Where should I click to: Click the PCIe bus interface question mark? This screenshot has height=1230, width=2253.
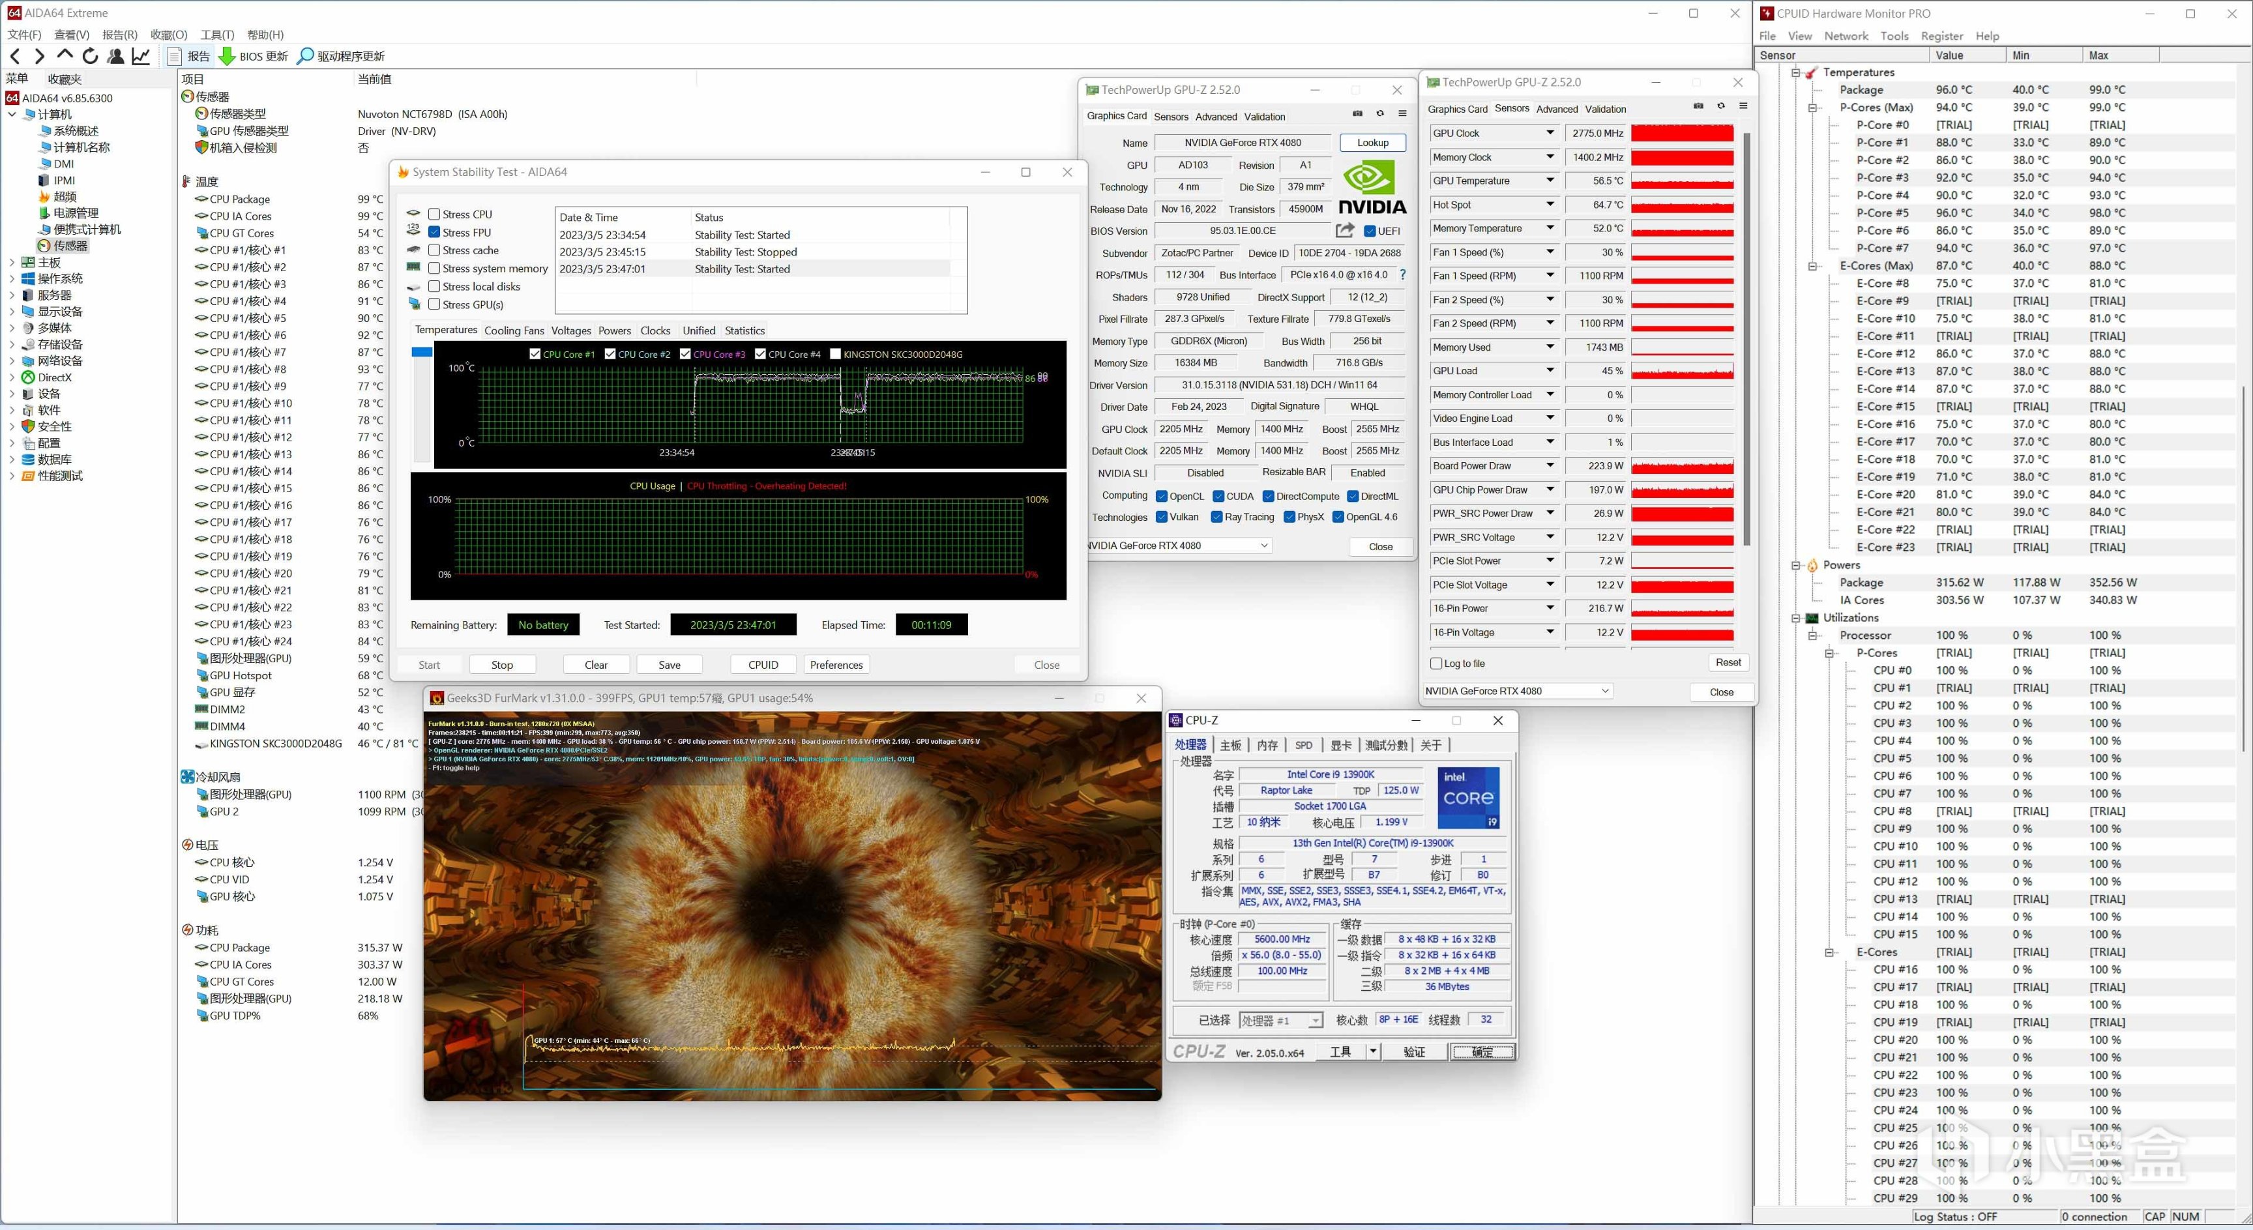click(x=1403, y=274)
